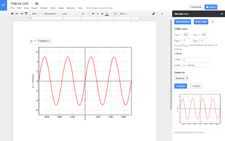The width and height of the screenshot is (225, 141).
Task: Undo the last action
Action: point(17,14)
